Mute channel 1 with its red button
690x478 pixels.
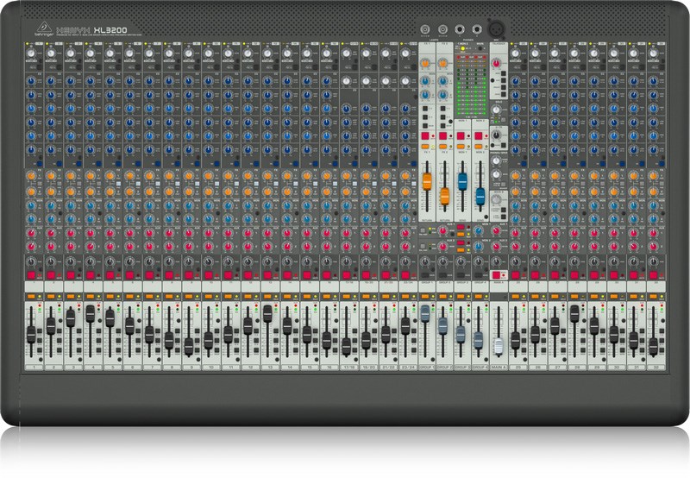point(32,275)
